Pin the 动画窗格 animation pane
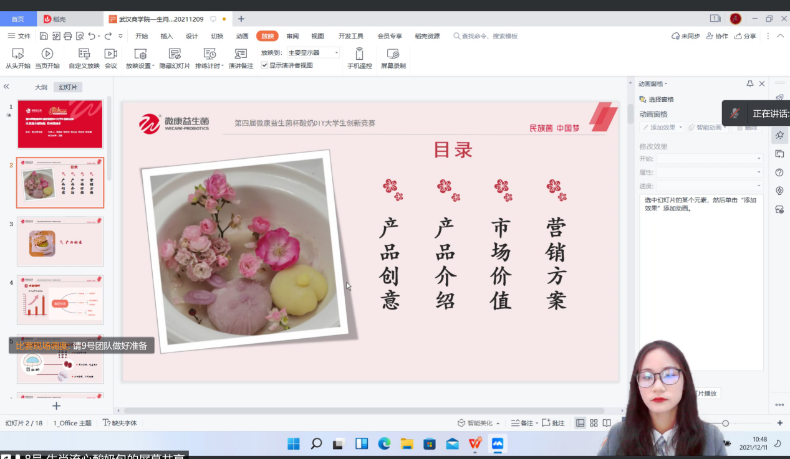The image size is (790, 459). (750, 83)
